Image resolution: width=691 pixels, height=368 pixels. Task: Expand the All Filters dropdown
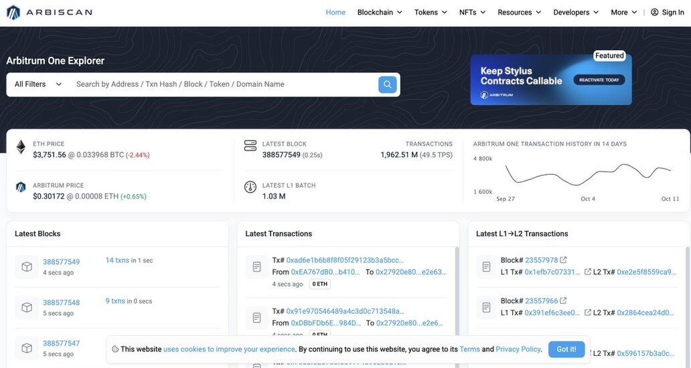pos(38,84)
